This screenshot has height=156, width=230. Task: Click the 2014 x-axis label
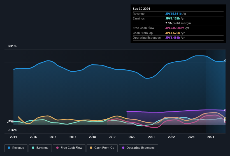(x=13, y=137)
